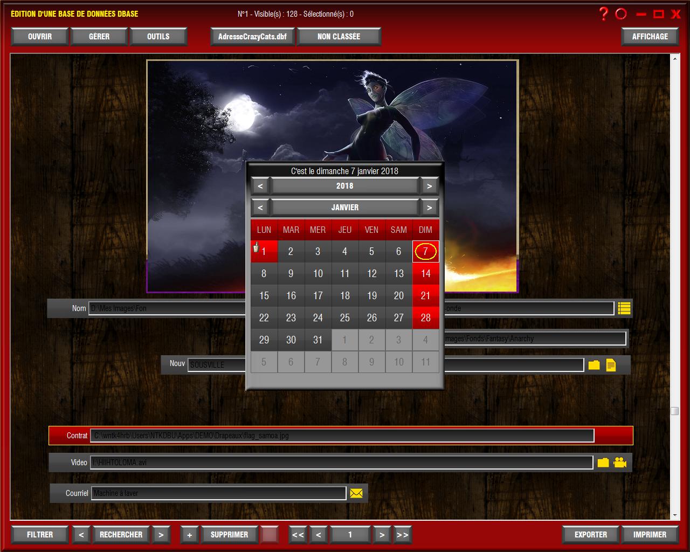Click the DIM weekday header
The width and height of the screenshot is (690, 552).
pyautogui.click(x=426, y=230)
